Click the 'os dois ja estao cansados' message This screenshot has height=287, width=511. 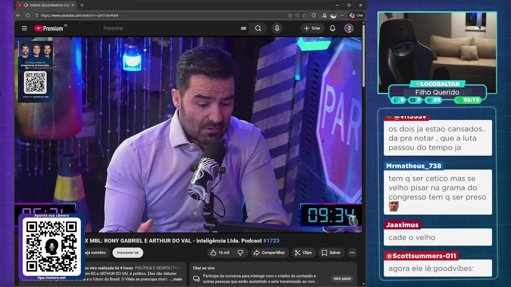click(x=437, y=138)
